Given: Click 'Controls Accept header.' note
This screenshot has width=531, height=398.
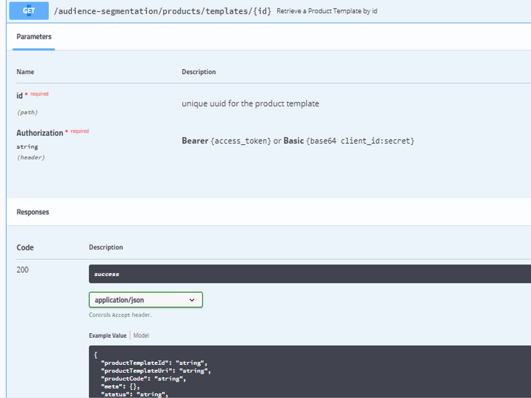Looking at the screenshot, I should click(120, 315).
